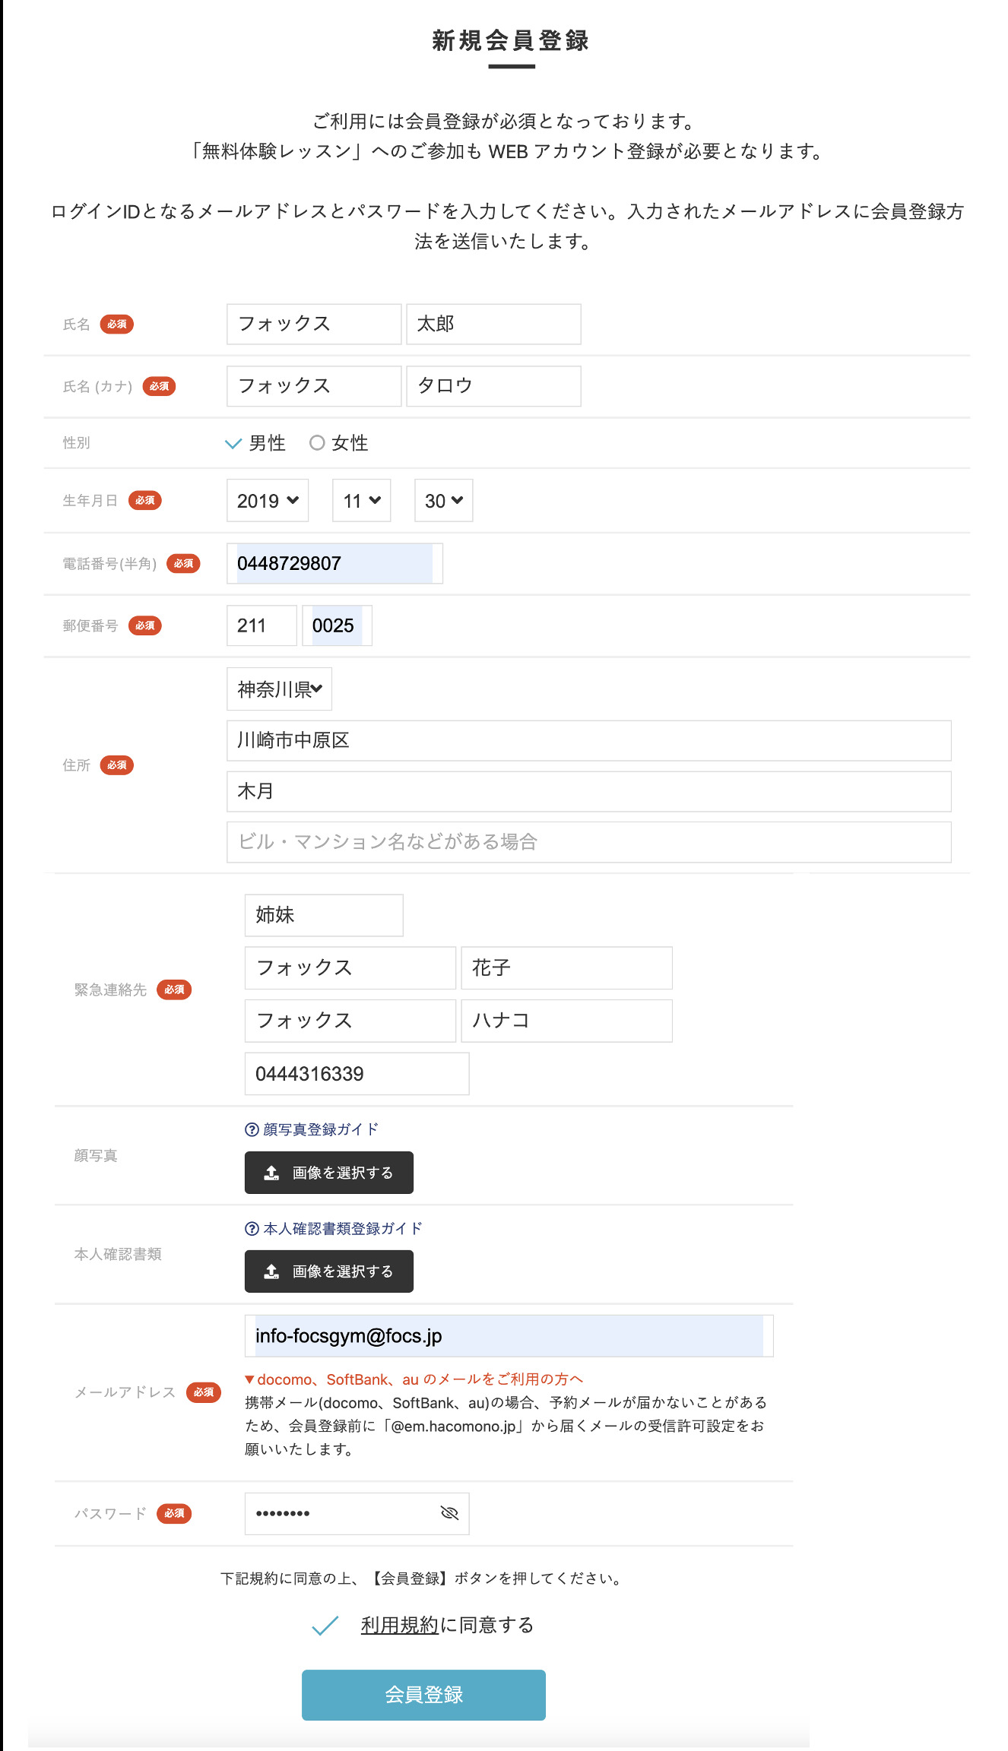This screenshot has height=1751, width=1008.
Task: Open the birth month 11 dropdown
Action: click(361, 501)
